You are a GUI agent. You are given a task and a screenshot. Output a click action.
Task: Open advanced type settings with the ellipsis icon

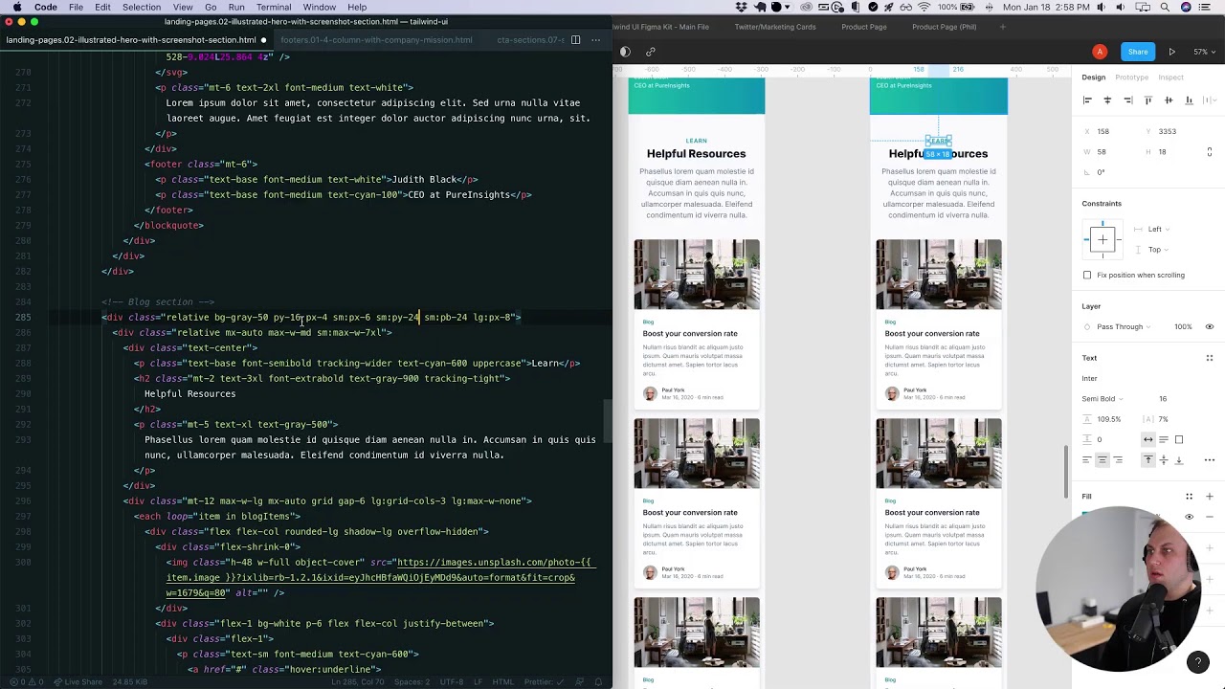[1209, 459]
